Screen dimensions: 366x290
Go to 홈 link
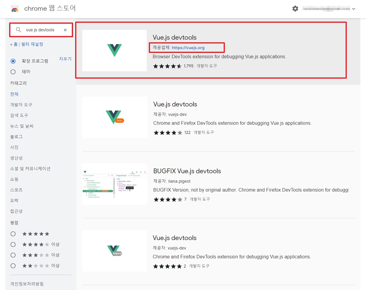(15, 44)
